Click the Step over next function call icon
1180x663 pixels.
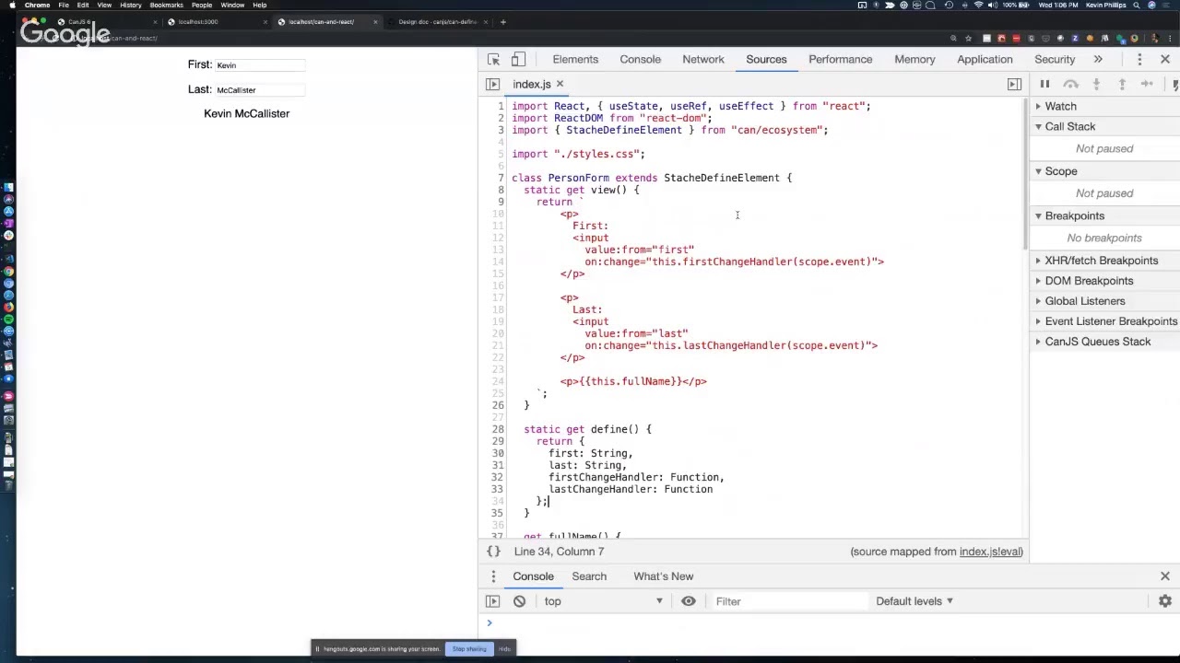click(1070, 84)
